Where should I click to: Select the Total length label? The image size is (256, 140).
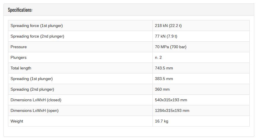tap(21, 68)
